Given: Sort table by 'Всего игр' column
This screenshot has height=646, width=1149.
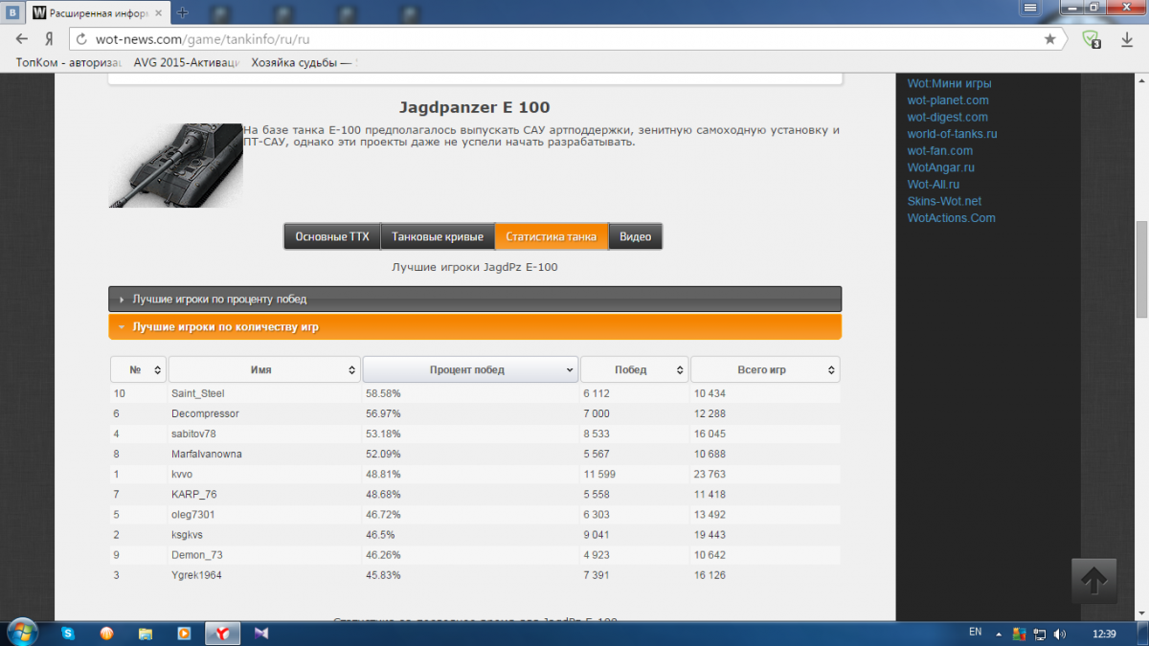Looking at the screenshot, I should coord(764,369).
